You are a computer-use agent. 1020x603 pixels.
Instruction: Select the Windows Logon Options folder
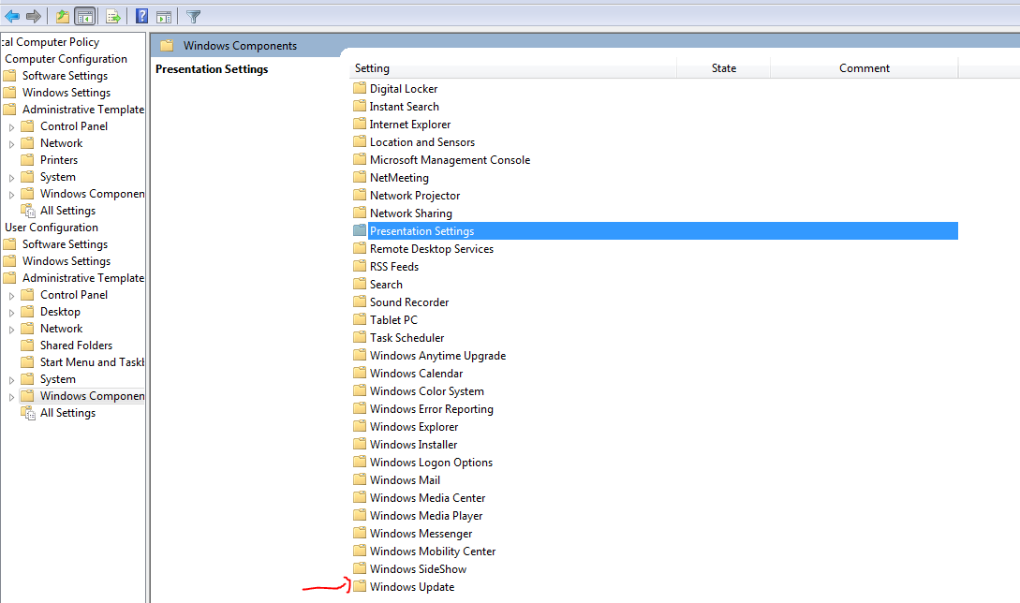[431, 462]
